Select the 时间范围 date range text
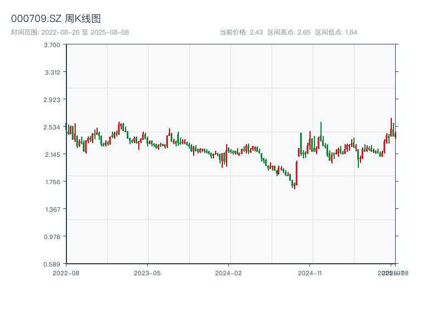Image resolution: width=439 pixels, height=329 pixels. click(x=70, y=32)
